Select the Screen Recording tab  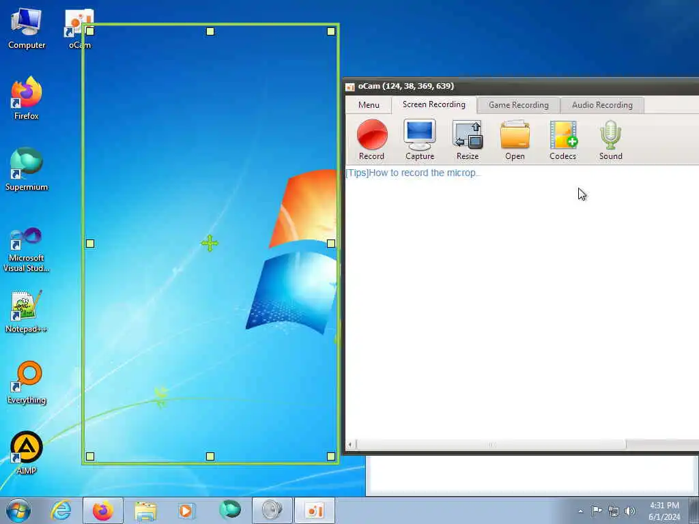click(433, 104)
